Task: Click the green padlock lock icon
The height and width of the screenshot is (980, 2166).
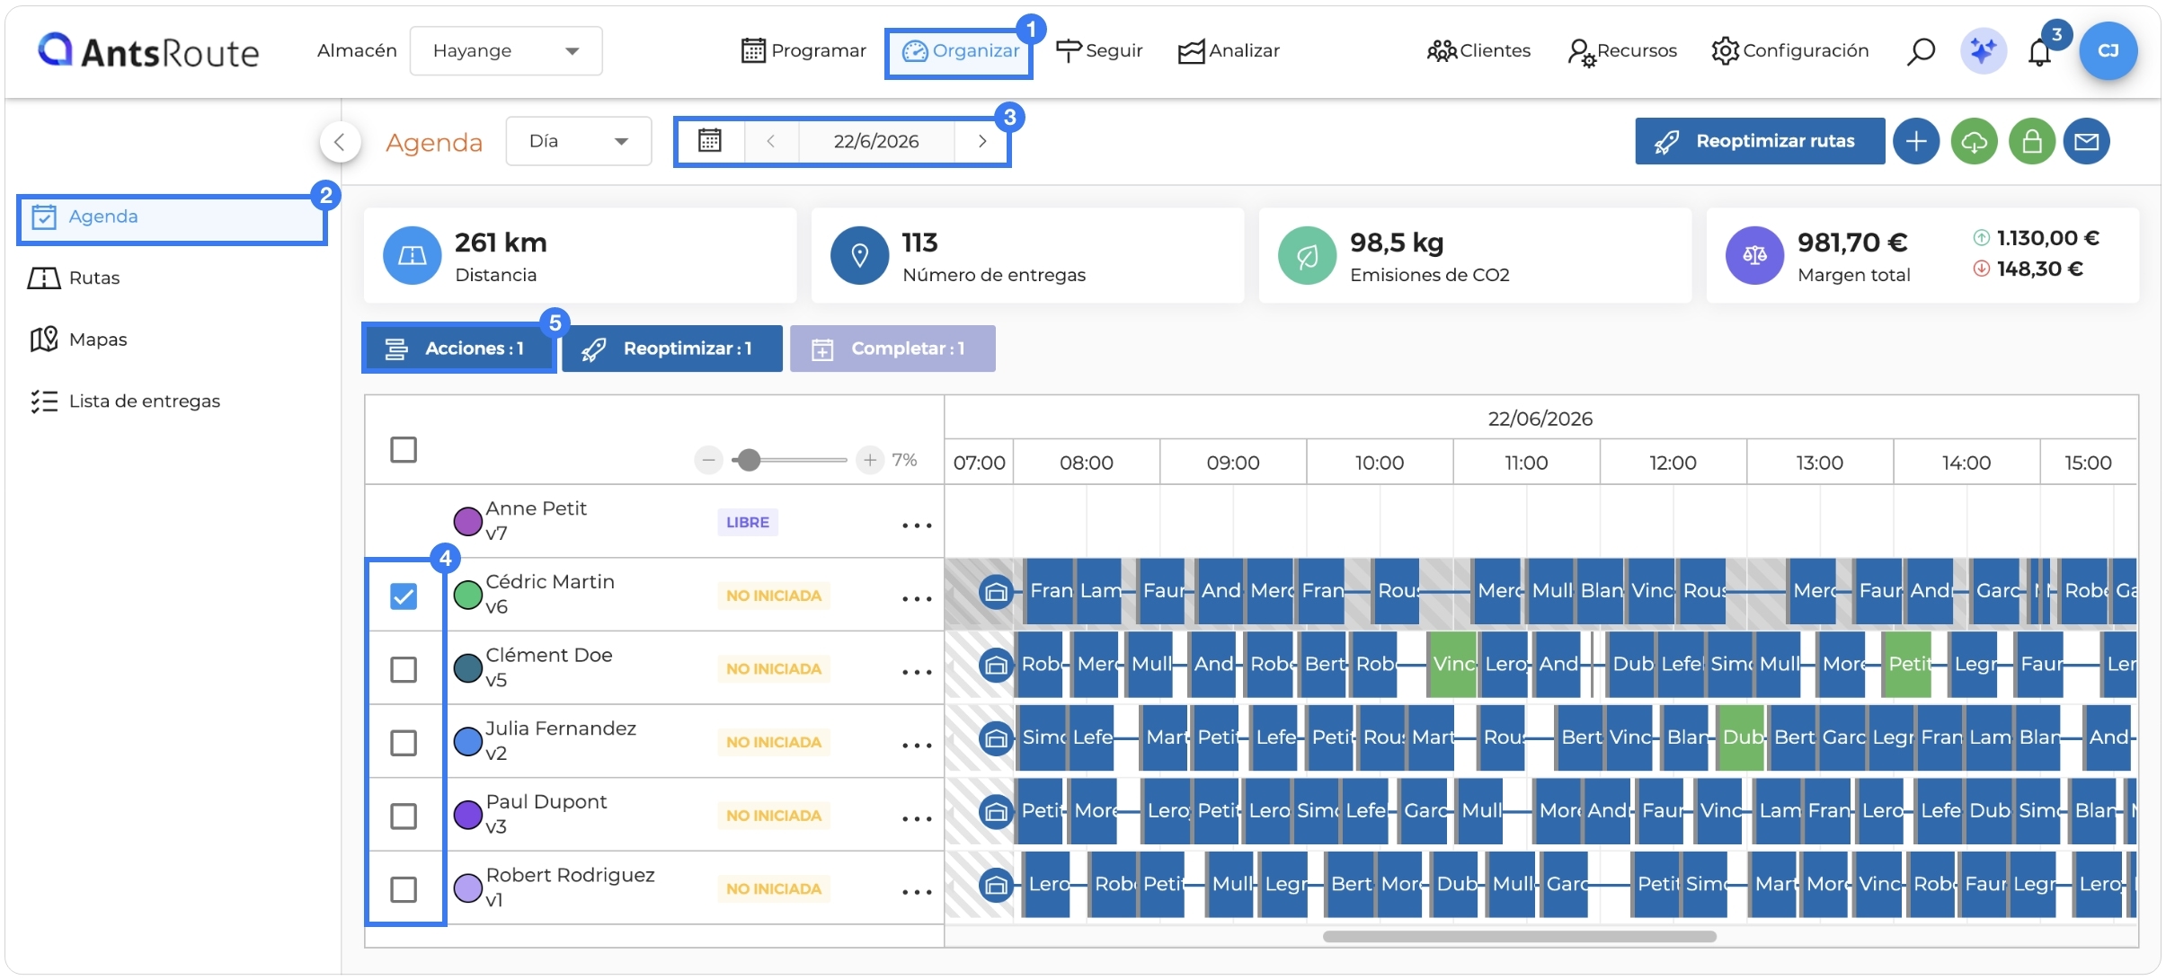Action: coord(2032,141)
